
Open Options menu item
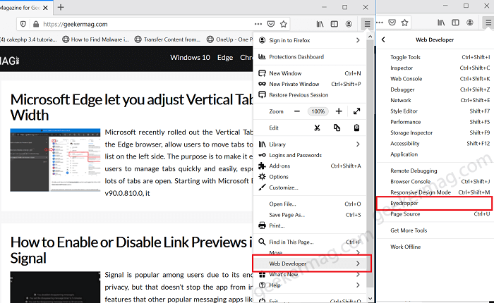point(310,177)
